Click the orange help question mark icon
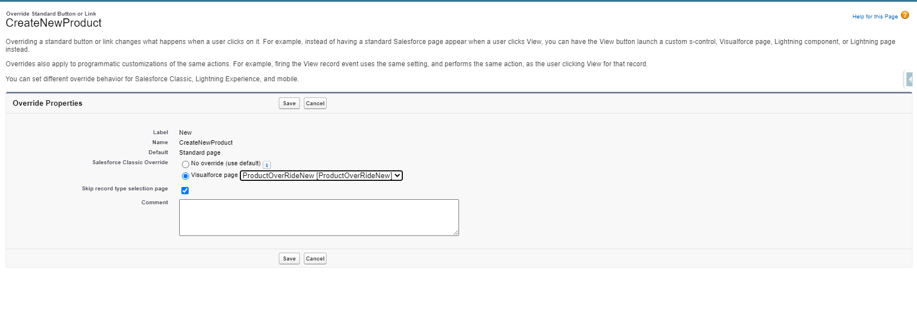This screenshot has width=917, height=320. click(x=905, y=16)
